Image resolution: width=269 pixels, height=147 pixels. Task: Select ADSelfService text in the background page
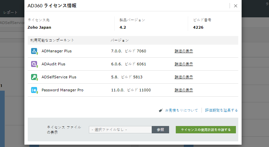(12, 23)
